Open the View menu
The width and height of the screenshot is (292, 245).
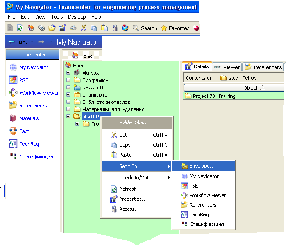click(x=40, y=17)
